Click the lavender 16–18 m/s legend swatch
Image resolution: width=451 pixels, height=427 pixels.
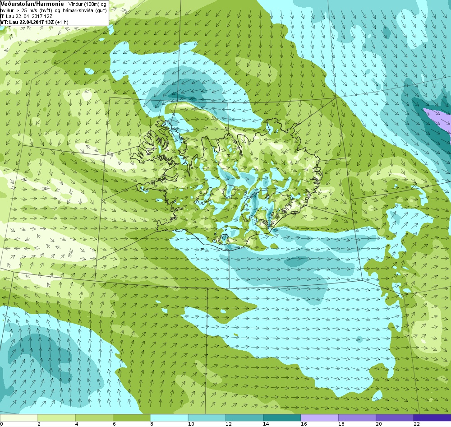(320, 418)
